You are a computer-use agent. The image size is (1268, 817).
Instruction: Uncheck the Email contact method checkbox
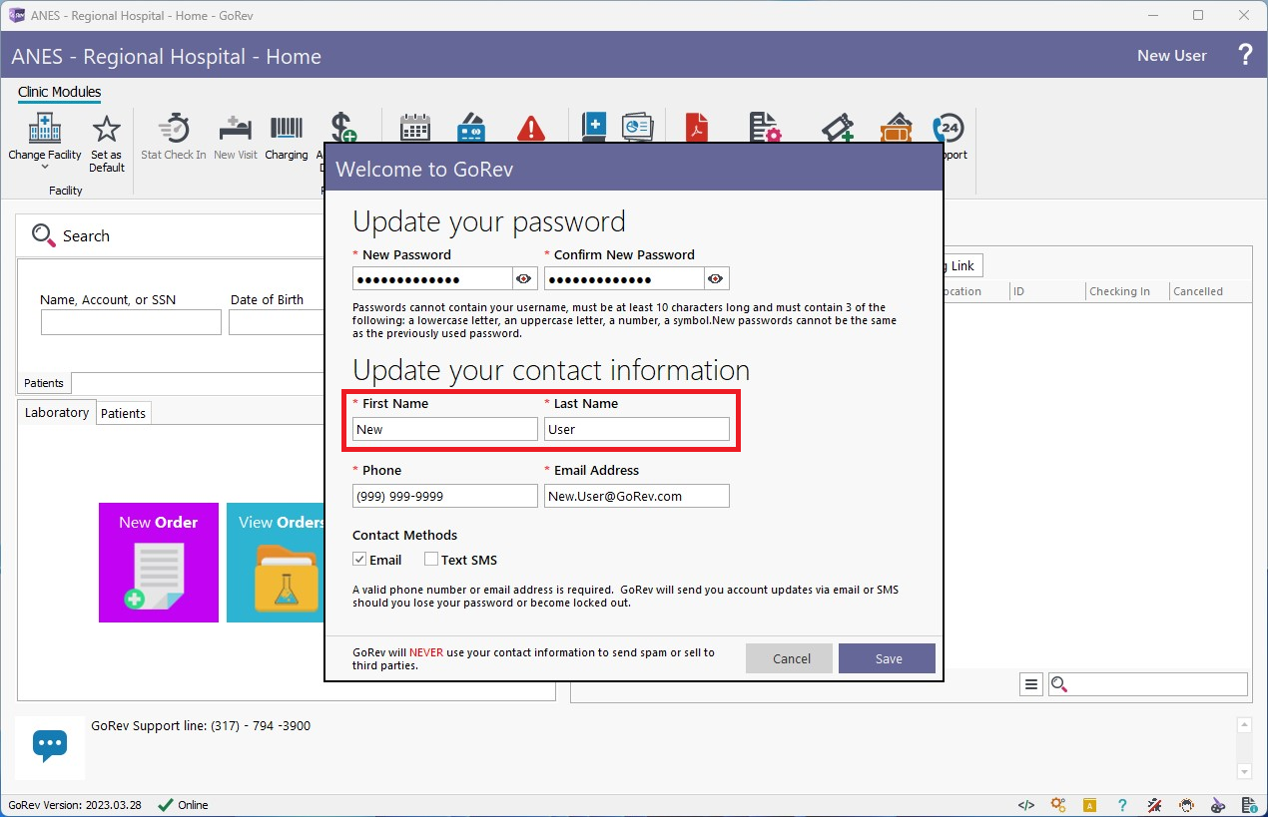tap(359, 560)
